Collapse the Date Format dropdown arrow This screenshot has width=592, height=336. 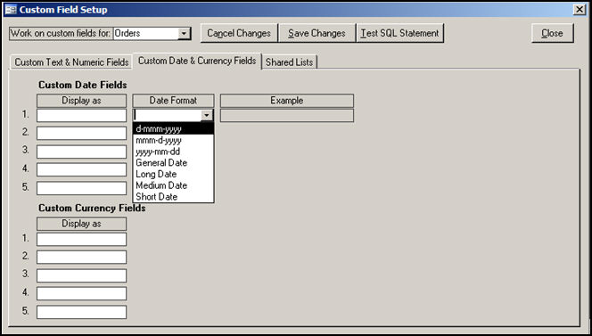pos(207,115)
